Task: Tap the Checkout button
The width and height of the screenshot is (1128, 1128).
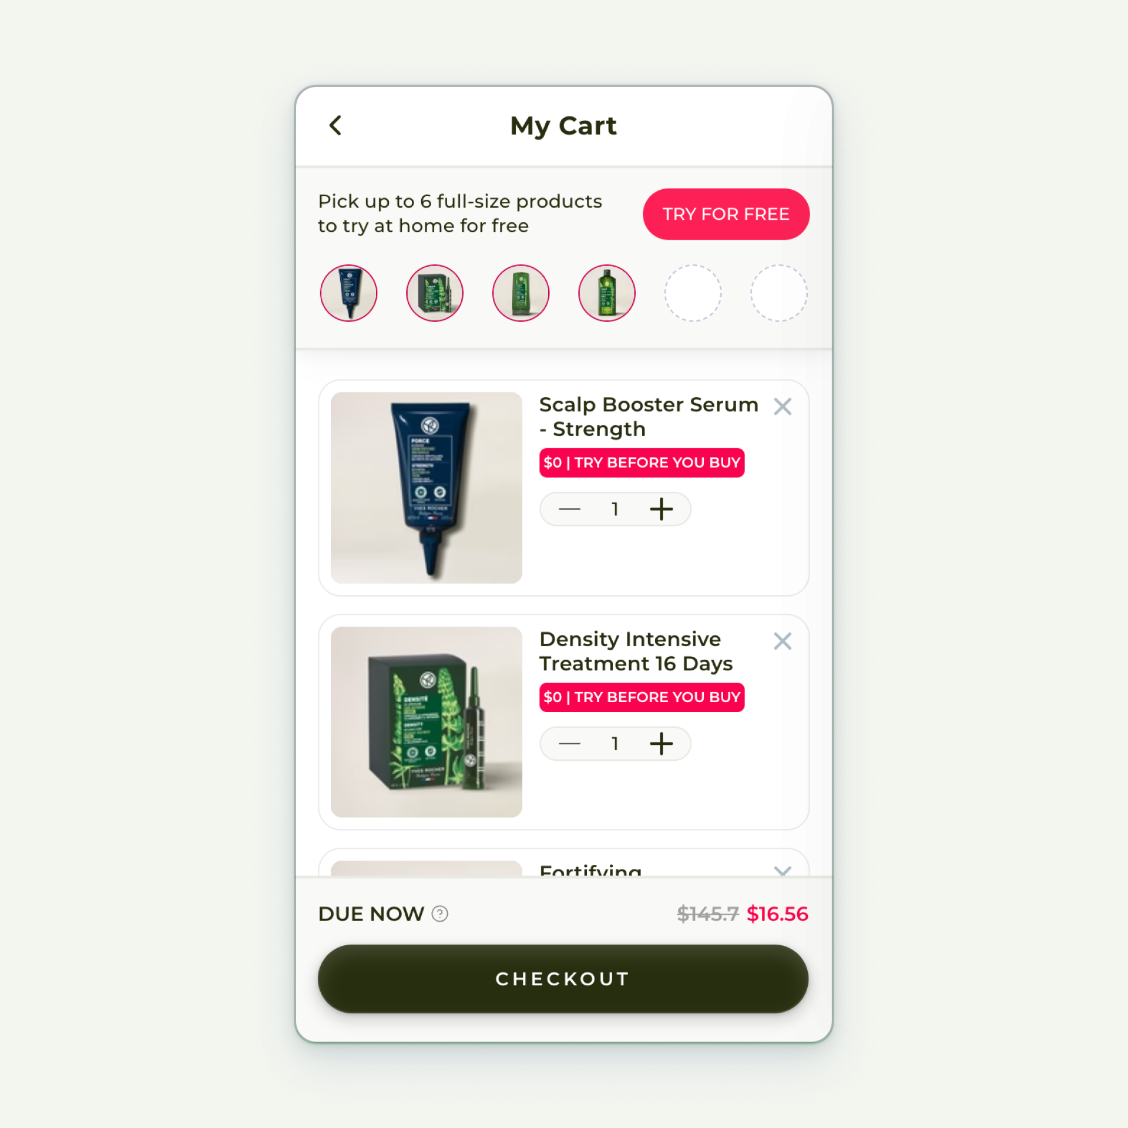Action: [x=563, y=979]
